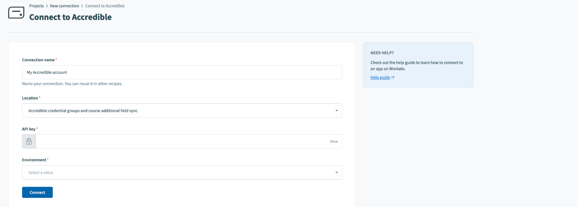
Task: Click the 'Check out the help guide' paragraph
Action: click(x=417, y=66)
